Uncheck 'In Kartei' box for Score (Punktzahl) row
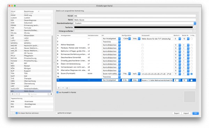This screenshot has width=209, height=128. (192, 74)
